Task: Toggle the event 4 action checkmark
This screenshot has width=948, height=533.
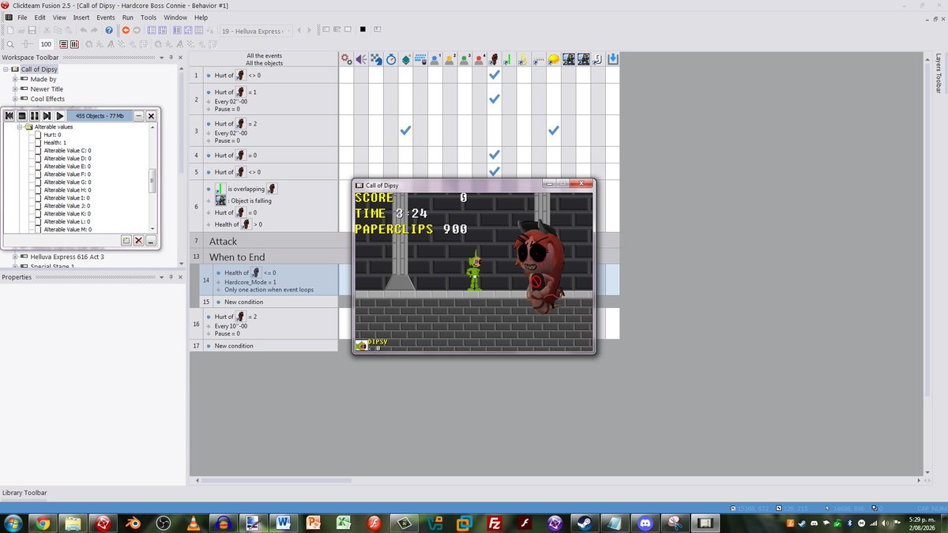Action: [x=495, y=155]
